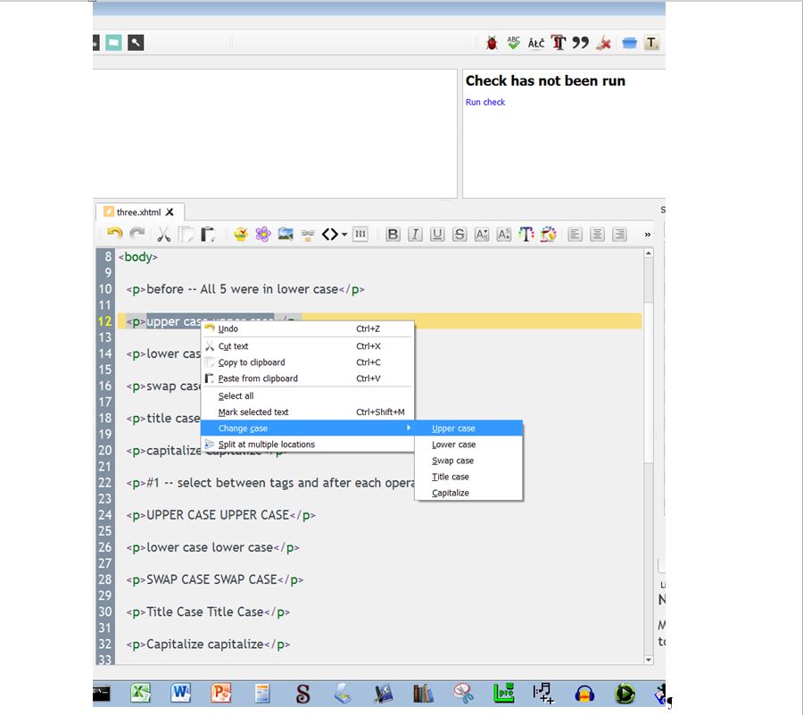
Task: Select Lower case in submenu
Action: pos(468,445)
